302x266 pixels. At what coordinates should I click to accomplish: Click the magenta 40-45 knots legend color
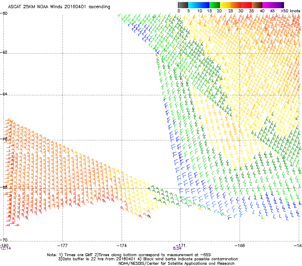pyautogui.click(x=268, y=5)
